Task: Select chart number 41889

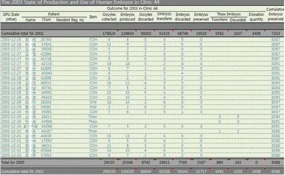Action: click(x=46, y=68)
